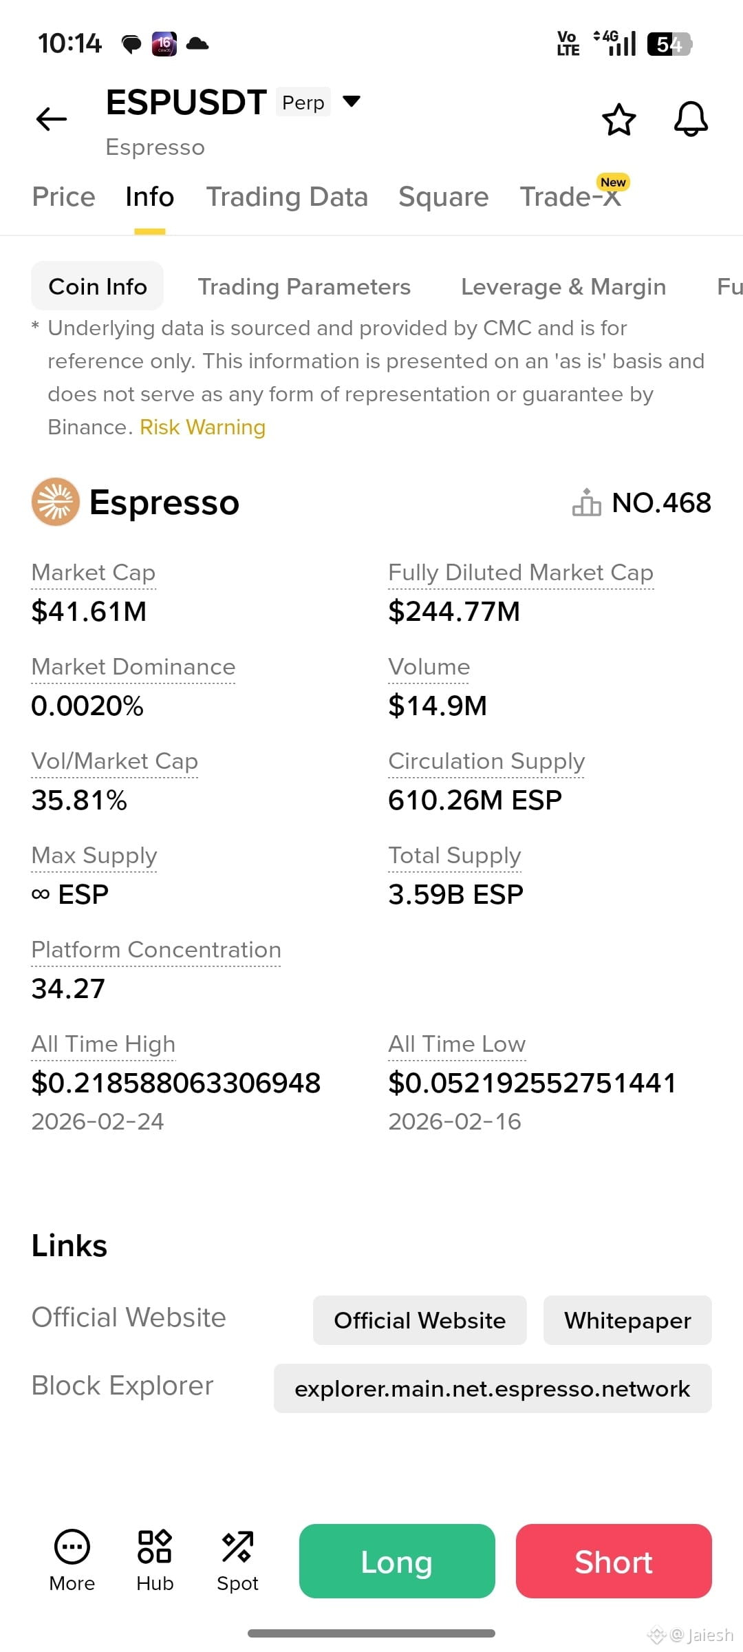The image size is (743, 1652).
Task: Select the Leverage & Margin sub-tab
Action: (x=563, y=286)
